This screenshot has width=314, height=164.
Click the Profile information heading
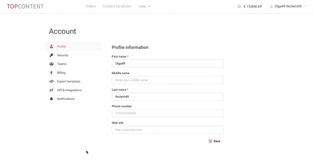130,47
